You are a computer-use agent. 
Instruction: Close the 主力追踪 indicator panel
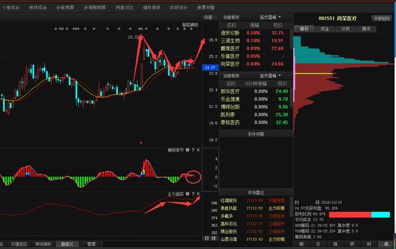[x=198, y=194]
